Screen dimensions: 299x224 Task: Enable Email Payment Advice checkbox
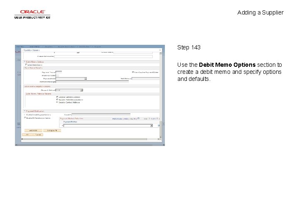pyautogui.click(x=25, y=115)
